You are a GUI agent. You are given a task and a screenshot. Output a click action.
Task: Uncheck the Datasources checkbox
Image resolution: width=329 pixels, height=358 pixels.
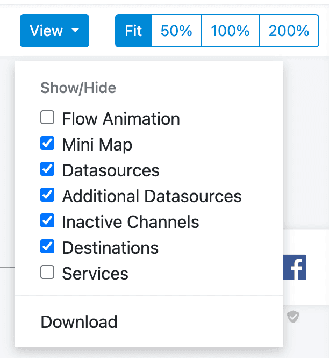pos(47,169)
